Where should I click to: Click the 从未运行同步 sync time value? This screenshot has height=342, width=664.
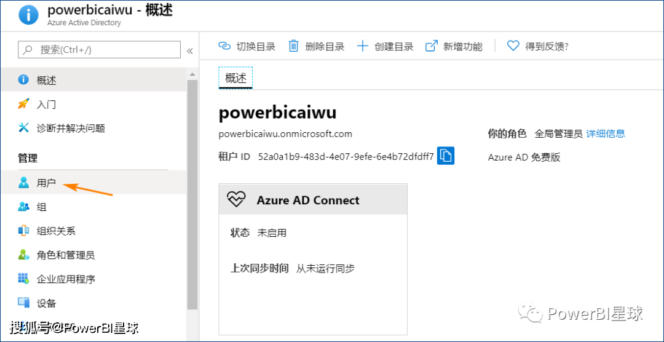point(325,268)
